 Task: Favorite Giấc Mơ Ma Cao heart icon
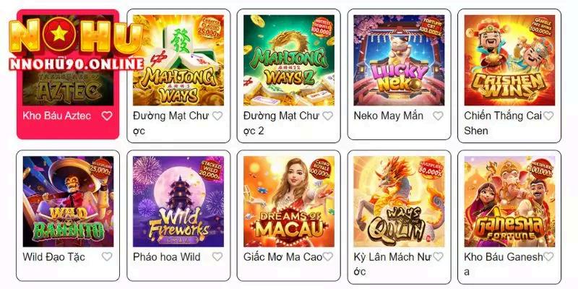pos(328,257)
